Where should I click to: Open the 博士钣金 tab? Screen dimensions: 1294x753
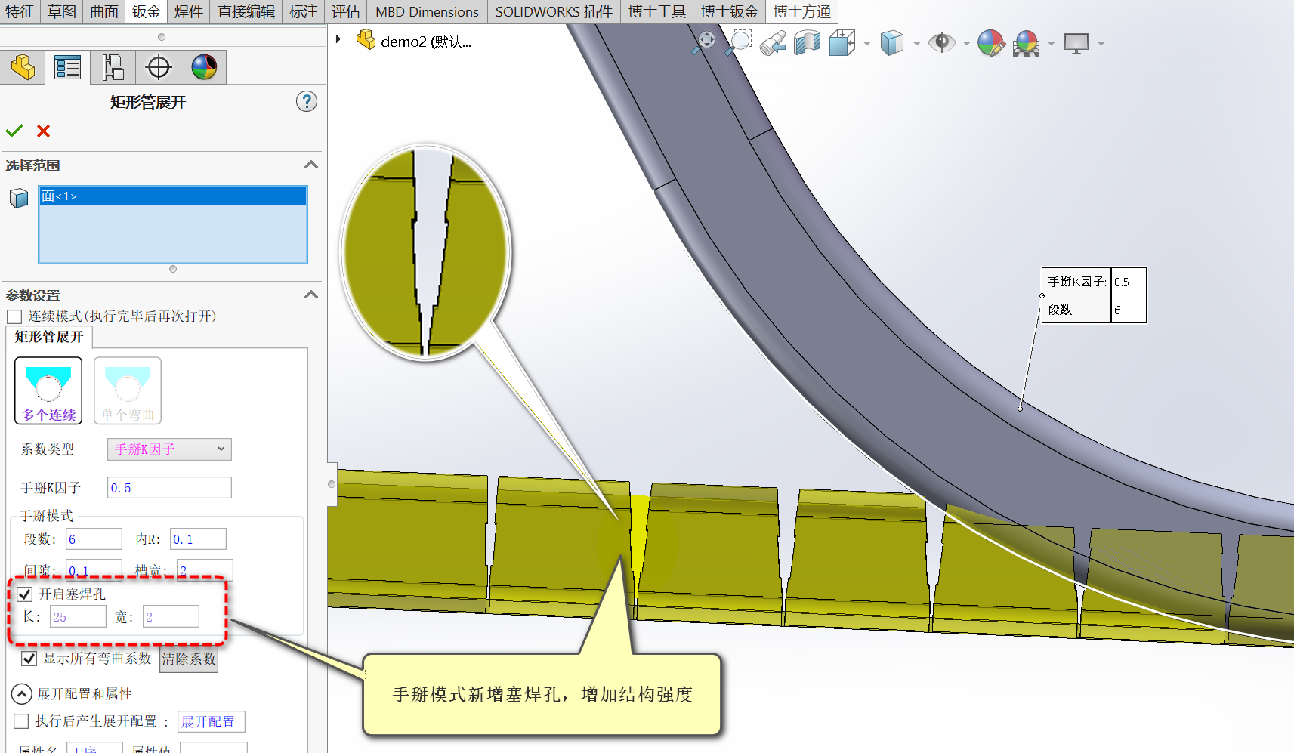(729, 11)
